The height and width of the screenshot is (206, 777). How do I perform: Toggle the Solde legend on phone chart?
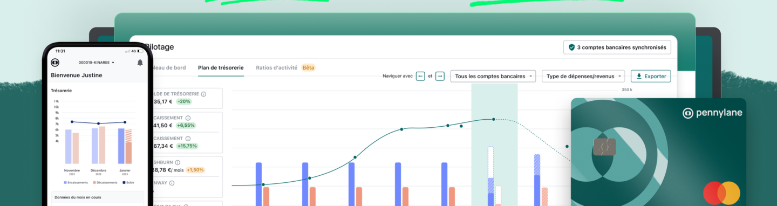click(x=128, y=182)
